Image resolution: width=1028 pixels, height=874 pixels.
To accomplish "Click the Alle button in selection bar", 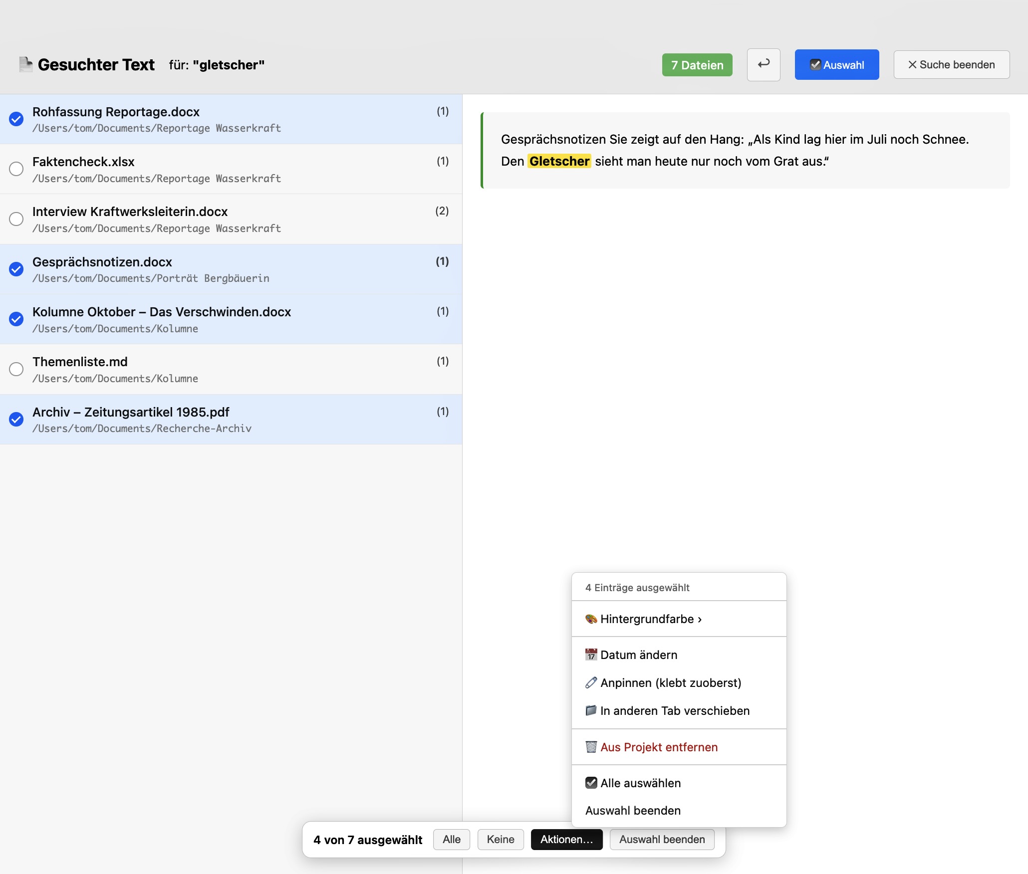I will 452,840.
